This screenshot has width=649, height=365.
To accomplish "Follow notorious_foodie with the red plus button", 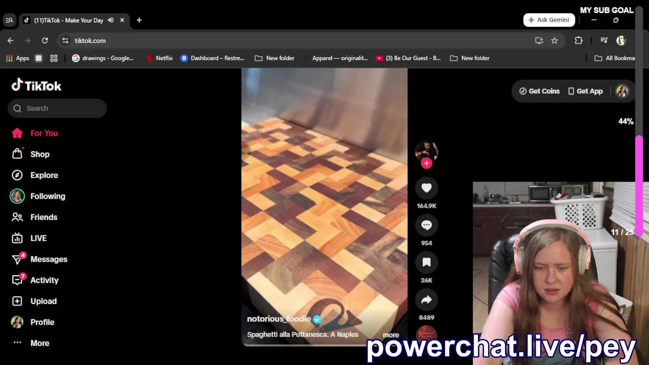I will point(426,163).
